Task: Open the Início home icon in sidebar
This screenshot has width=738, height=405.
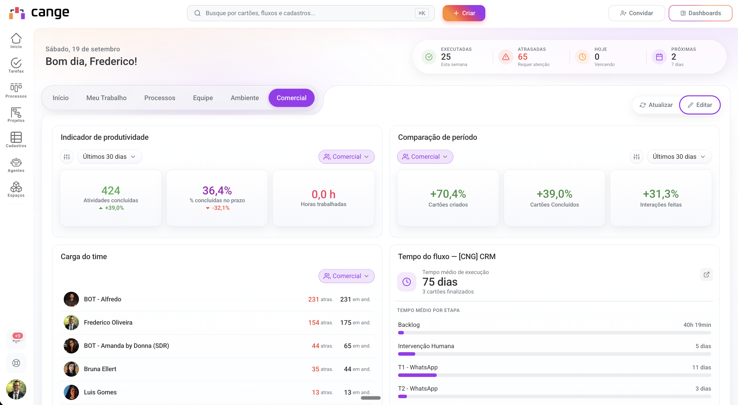Action: 16,40
